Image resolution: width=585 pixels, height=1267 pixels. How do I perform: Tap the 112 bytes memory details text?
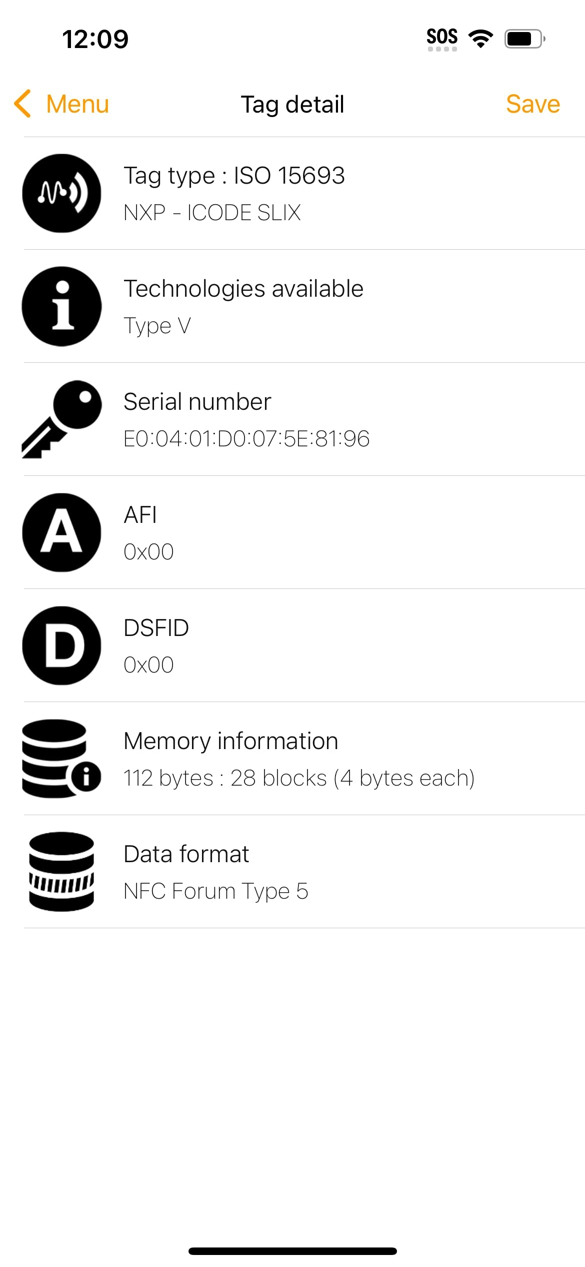(298, 778)
